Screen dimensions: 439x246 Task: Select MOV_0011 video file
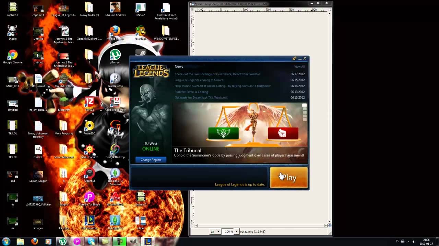point(13,80)
